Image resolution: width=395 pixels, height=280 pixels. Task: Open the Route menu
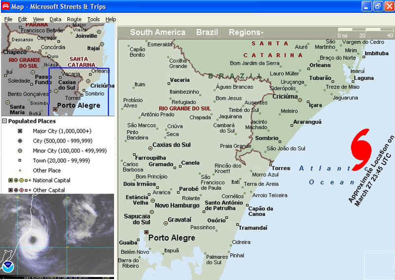(74, 19)
